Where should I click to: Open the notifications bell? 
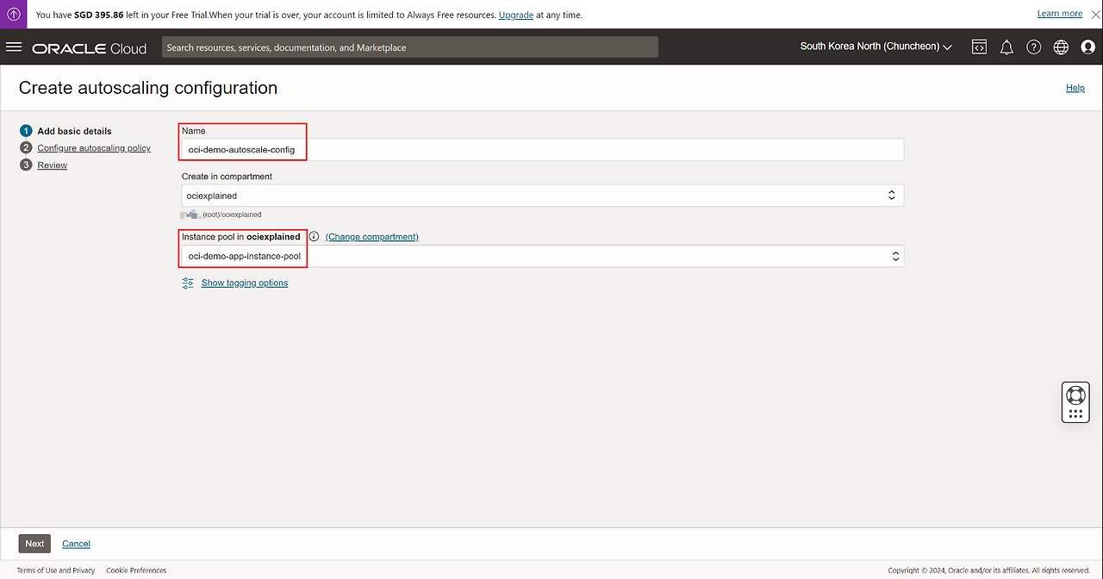[x=1006, y=47]
